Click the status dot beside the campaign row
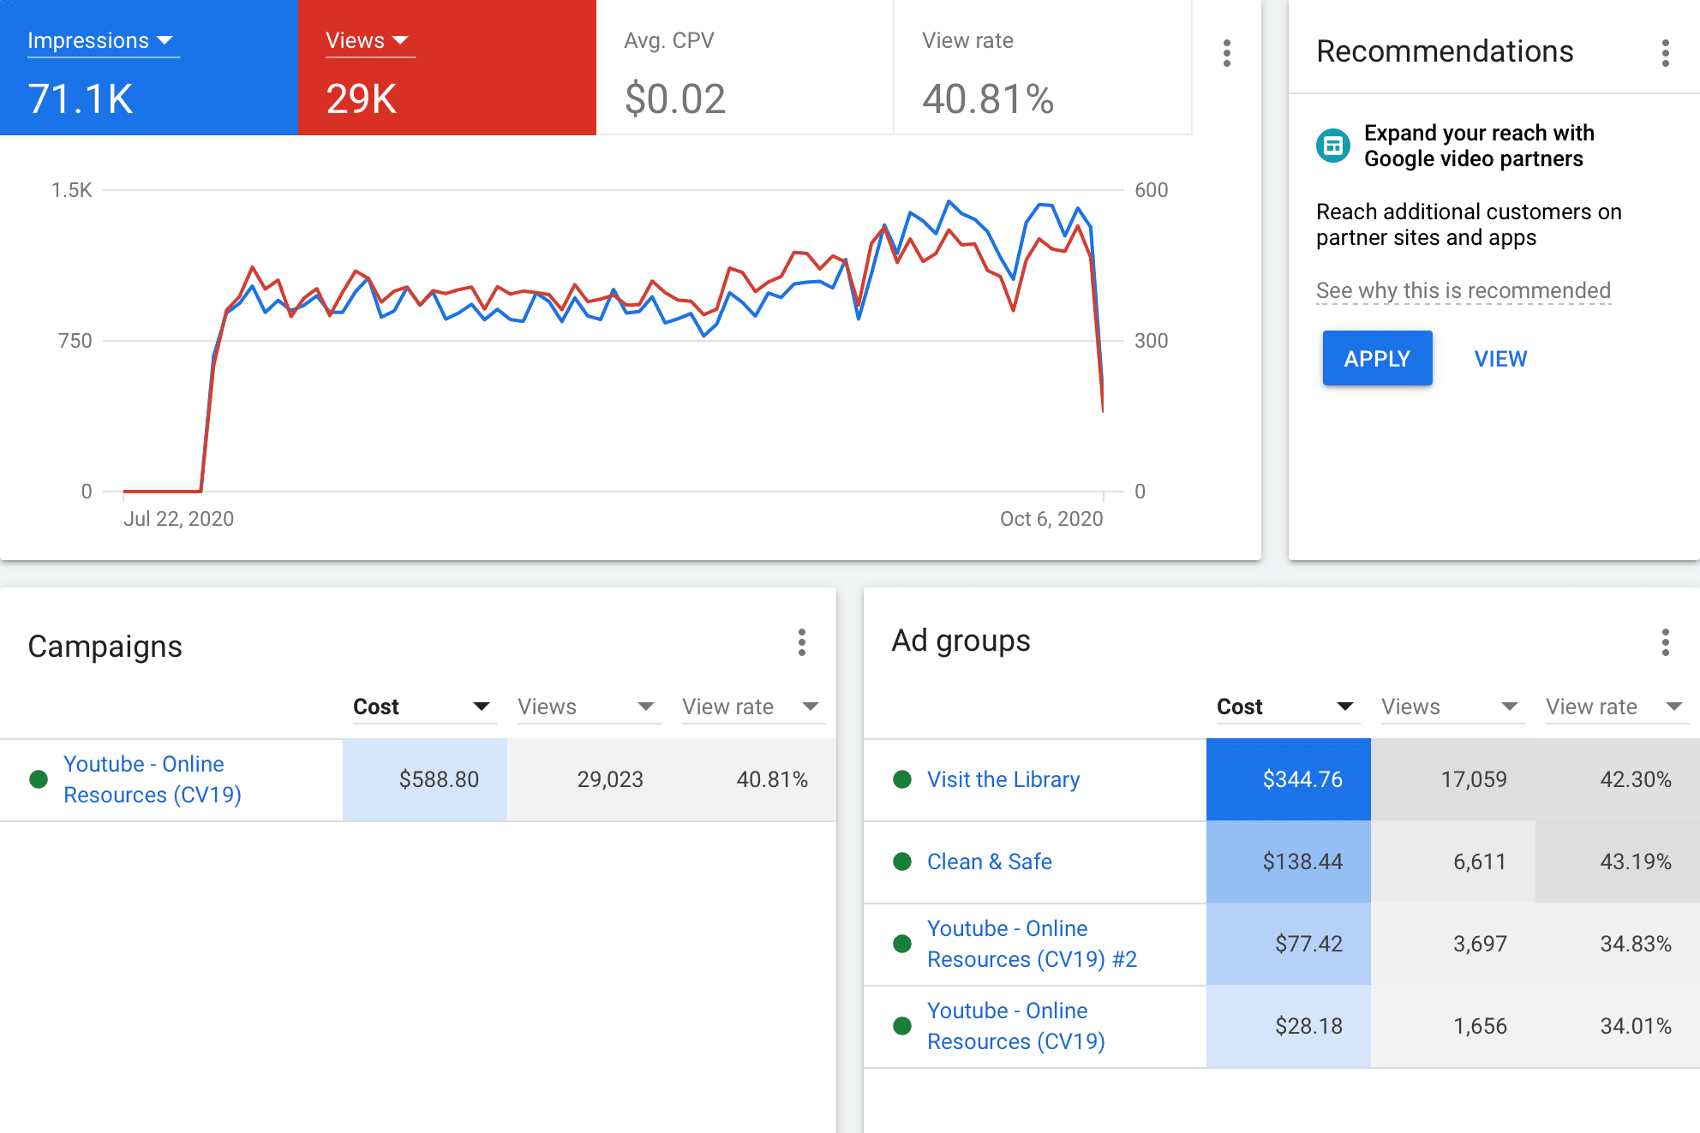The image size is (1700, 1133). tap(39, 779)
